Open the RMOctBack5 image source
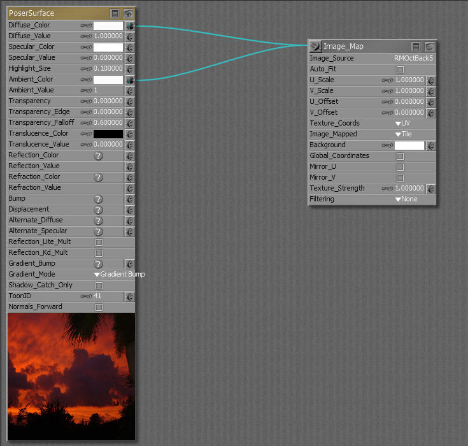The image size is (468, 446). (x=413, y=58)
